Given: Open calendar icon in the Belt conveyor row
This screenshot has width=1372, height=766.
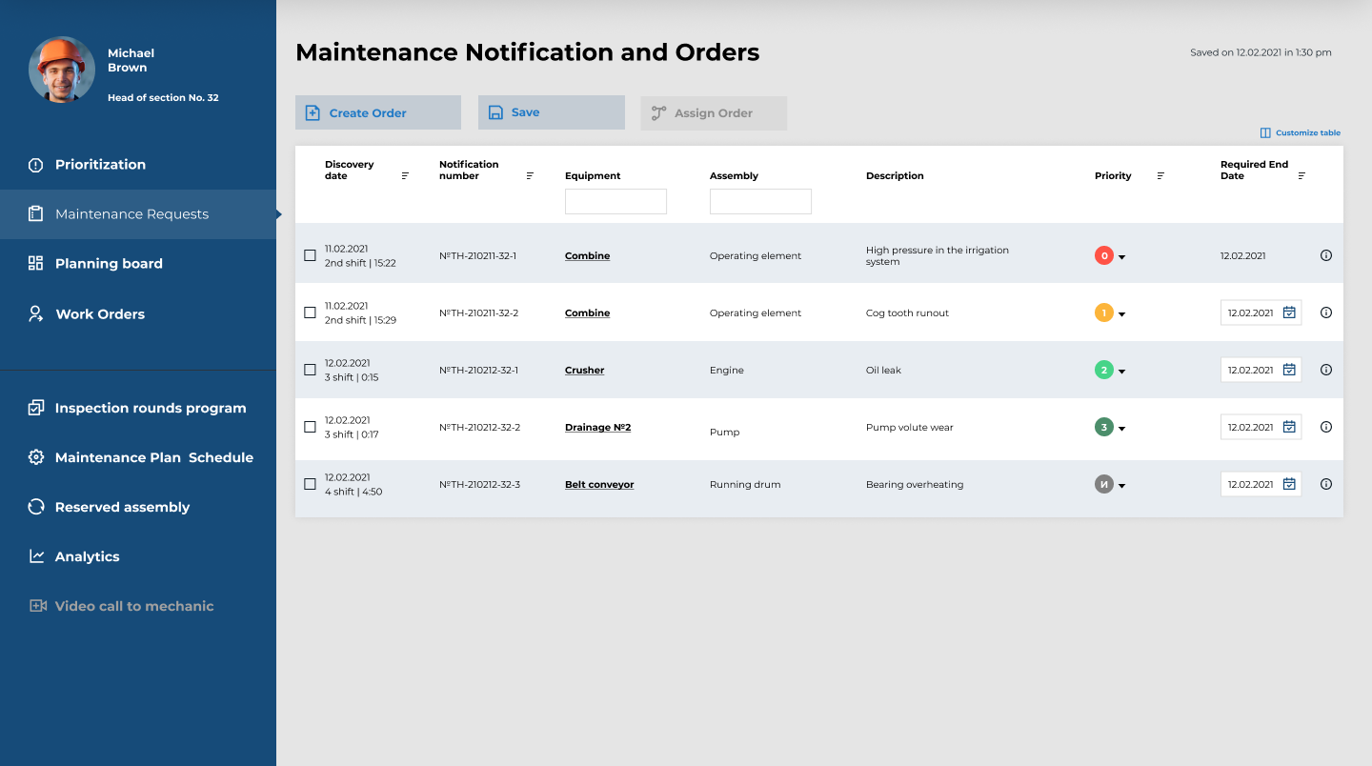Looking at the screenshot, I should (x=1289, y=484).
